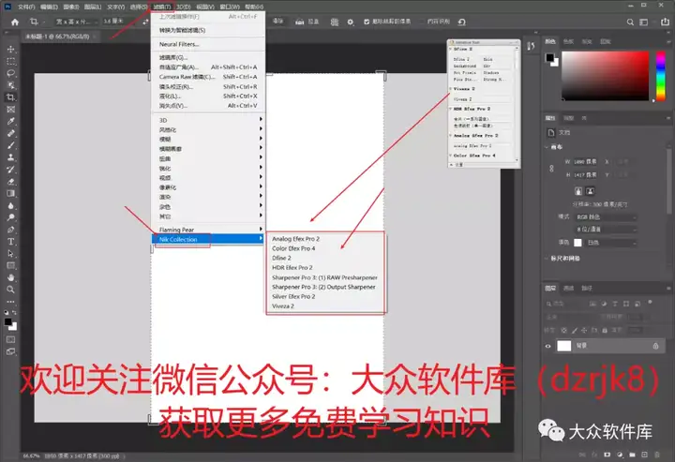Click Clear button in crop options bar
The width and height of the screenshot is (675, 462).
click(278, 21)
